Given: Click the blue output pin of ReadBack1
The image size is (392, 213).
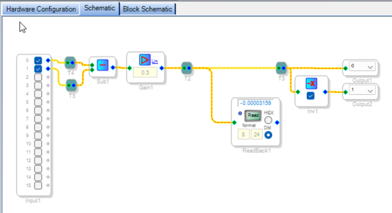Looking at the screenshot, I should coord(277,122).
